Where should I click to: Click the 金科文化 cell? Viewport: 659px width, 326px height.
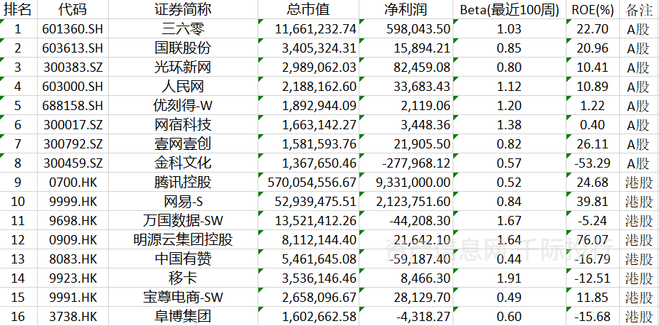(183, 163)
